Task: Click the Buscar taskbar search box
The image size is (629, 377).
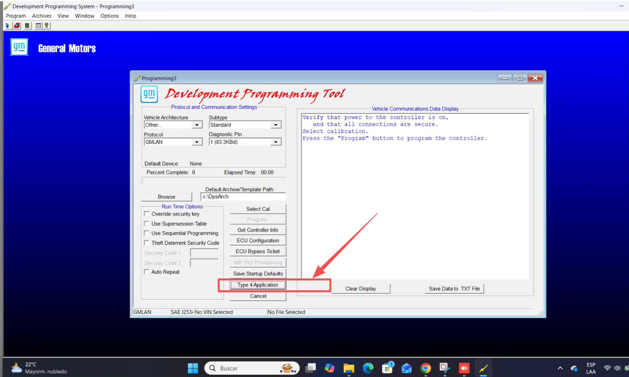Action: tap(252, 368)
